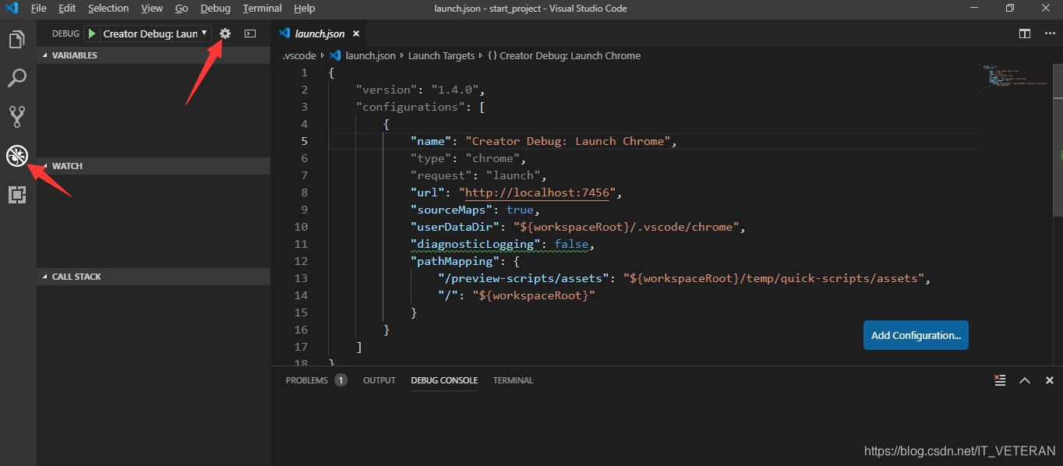The height and width of the screenshot is (466, 1063).
Task: Click the .vscode breadcrumb segment
Action: coord(299,55)
